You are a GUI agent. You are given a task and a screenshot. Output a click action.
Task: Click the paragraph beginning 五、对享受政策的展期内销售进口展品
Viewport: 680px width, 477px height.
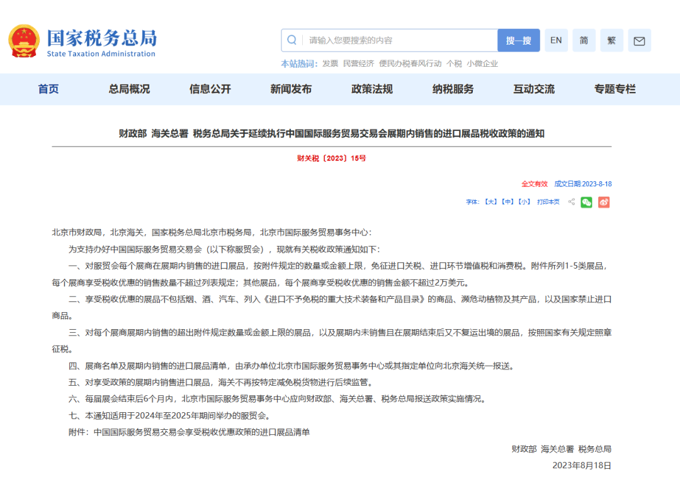222,382
